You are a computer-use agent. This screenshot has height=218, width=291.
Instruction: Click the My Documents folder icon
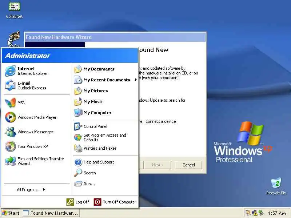[x=78, y=69]
